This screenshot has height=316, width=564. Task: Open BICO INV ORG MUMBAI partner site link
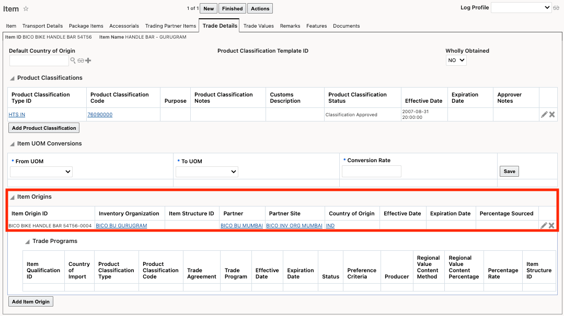294,226
